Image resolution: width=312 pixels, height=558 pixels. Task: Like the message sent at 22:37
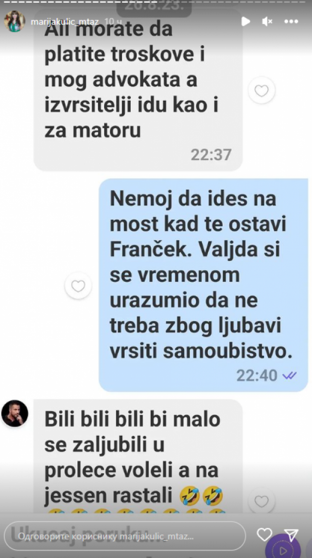262,91
